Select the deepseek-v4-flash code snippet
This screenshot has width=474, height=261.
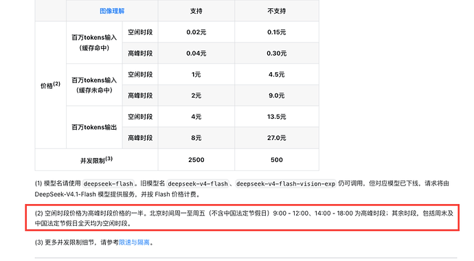tap(198, 183)
